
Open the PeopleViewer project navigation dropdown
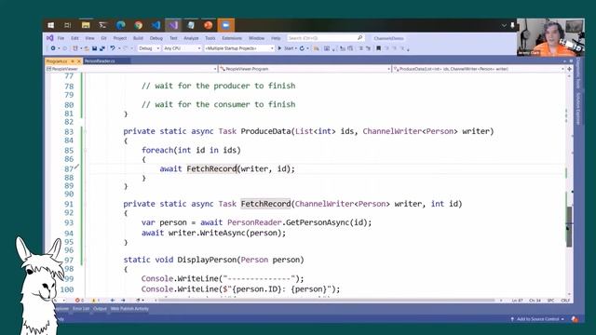131,69
